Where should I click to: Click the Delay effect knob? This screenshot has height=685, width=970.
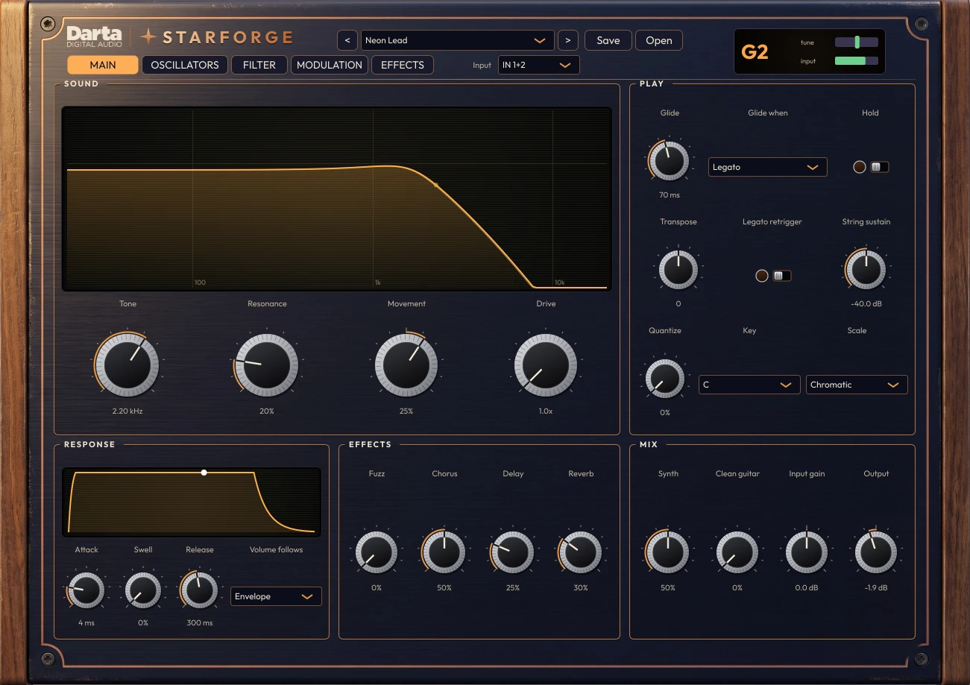click(513, 552)
